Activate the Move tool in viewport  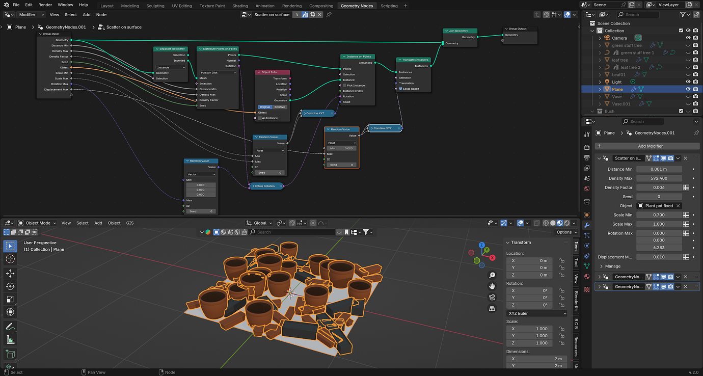tap(10, 274)
